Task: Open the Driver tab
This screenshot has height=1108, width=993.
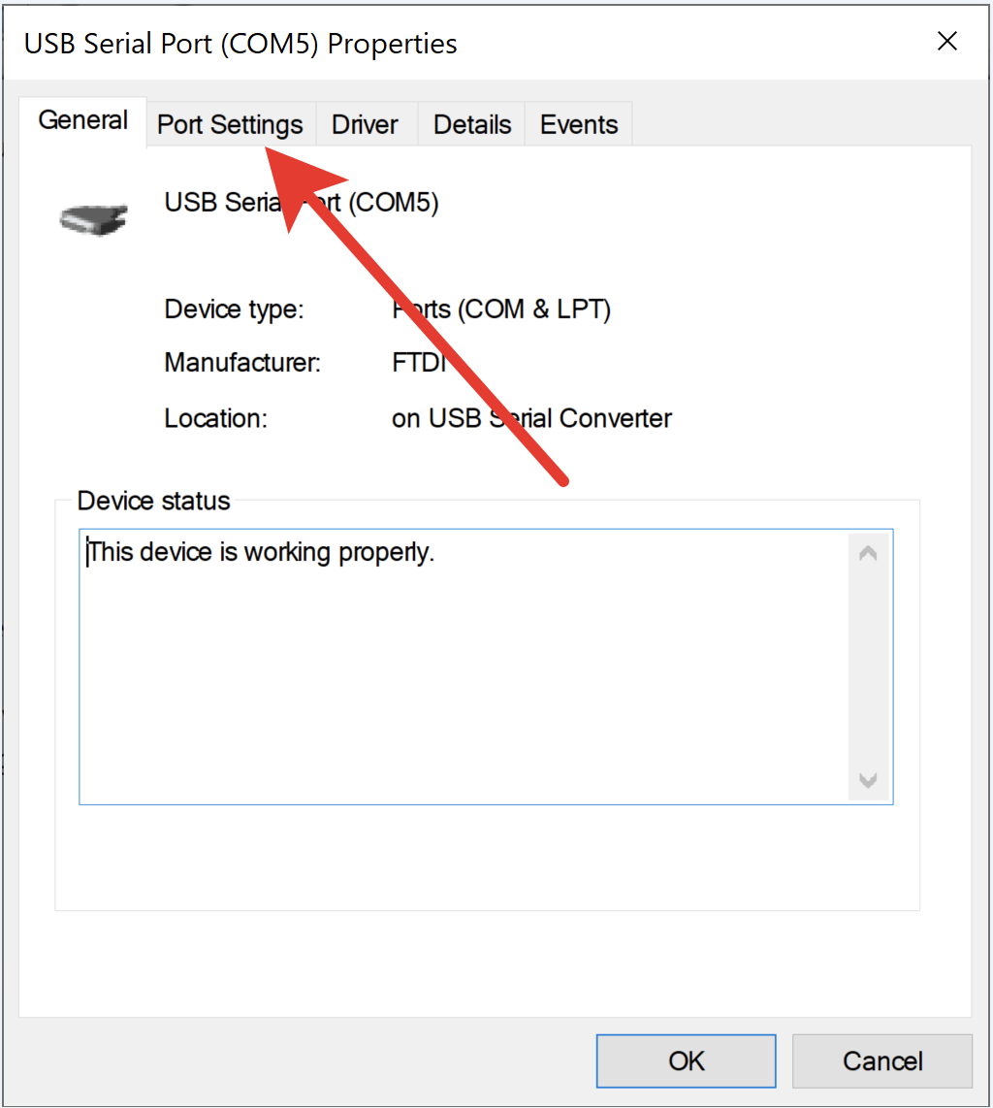Action: [365, 125]
